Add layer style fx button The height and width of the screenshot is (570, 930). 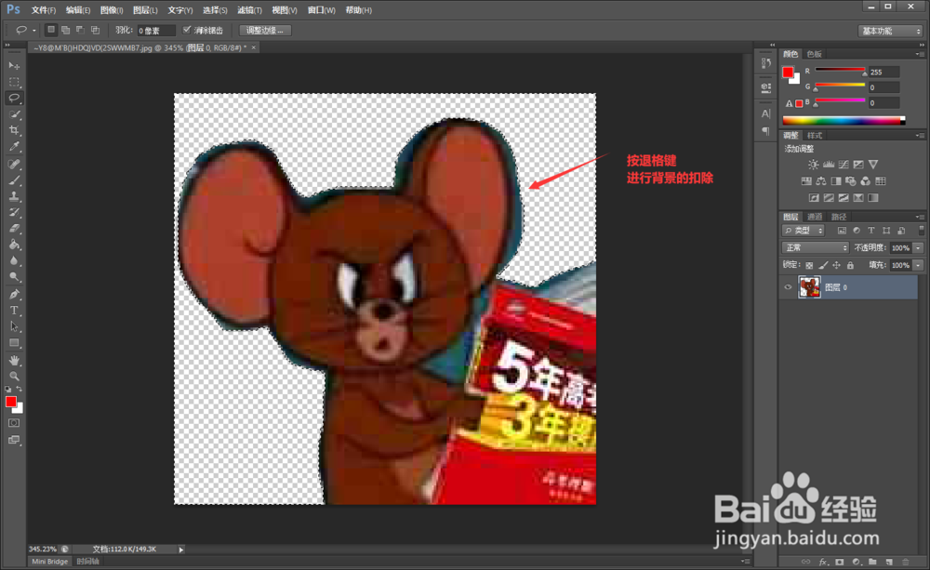pos(823,561)
